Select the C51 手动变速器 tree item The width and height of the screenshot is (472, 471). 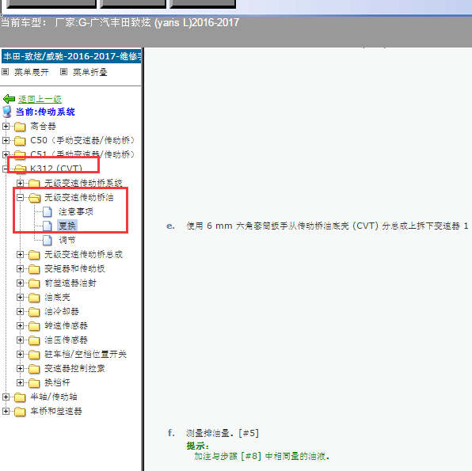click(x=82, y=154)
